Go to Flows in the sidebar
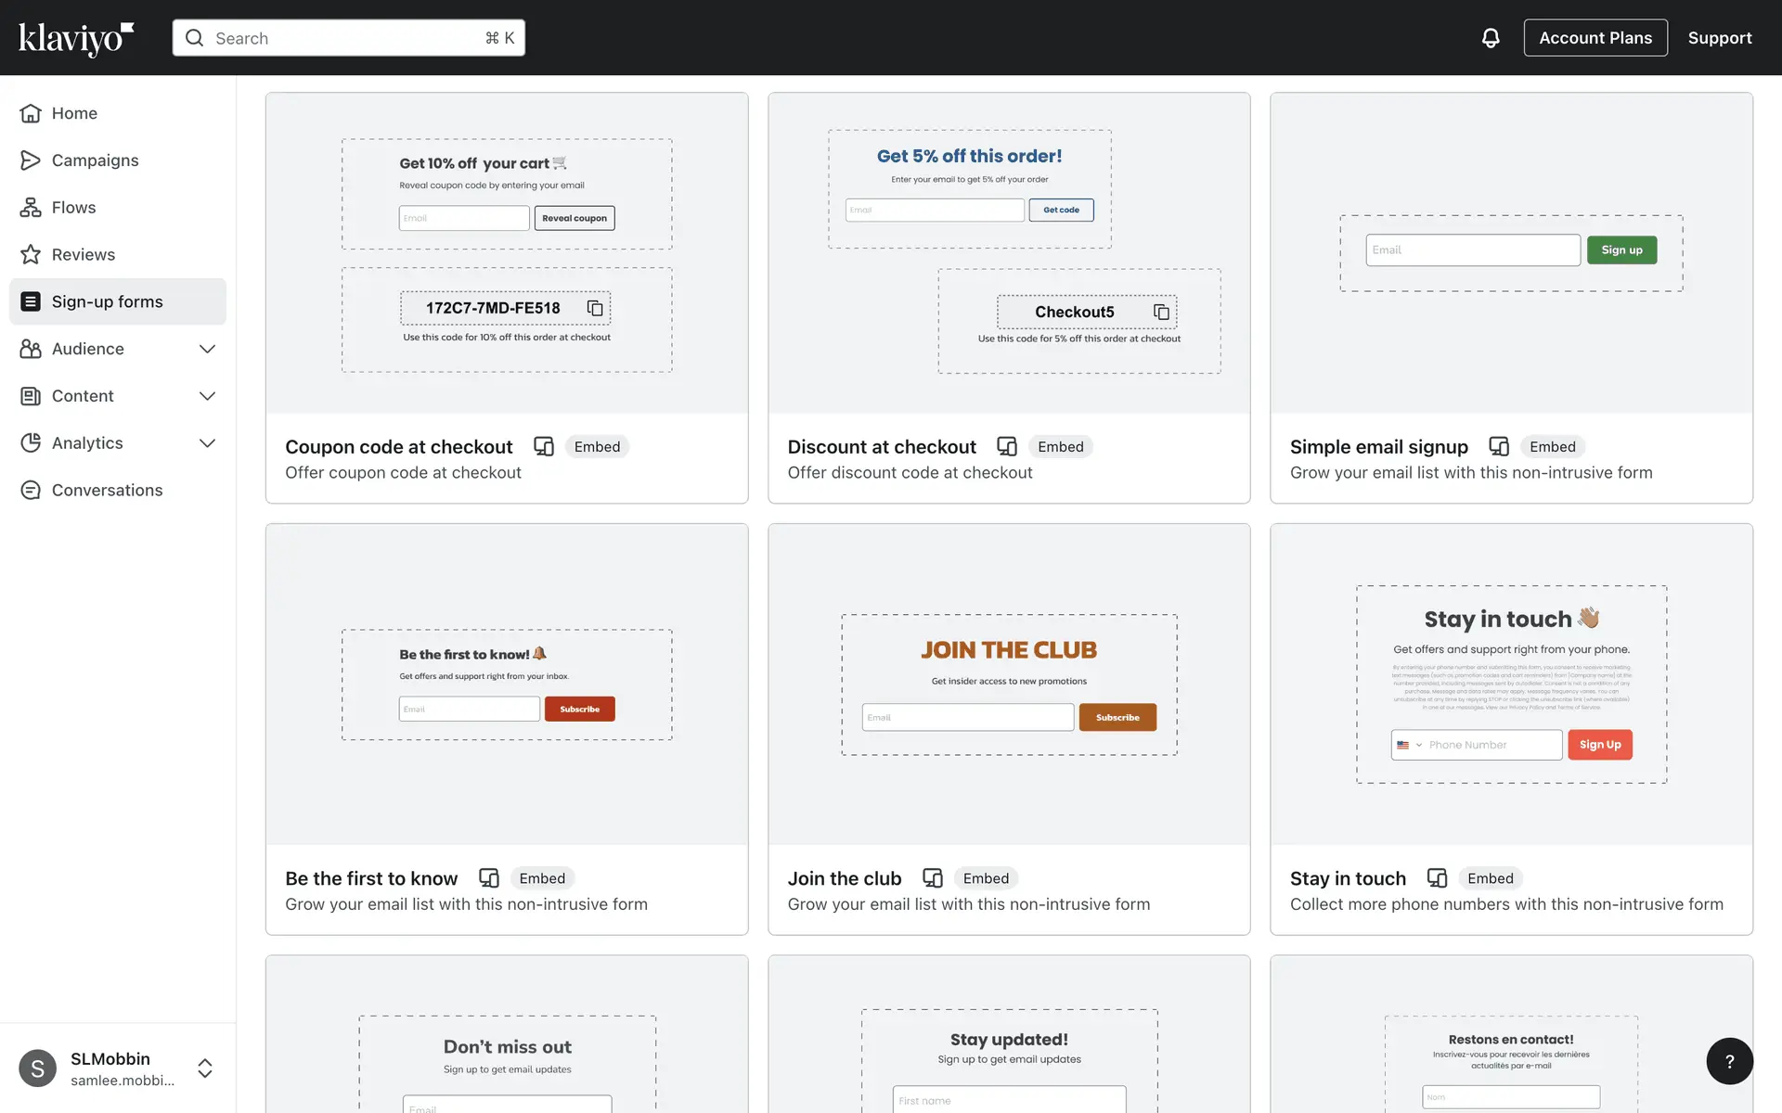This screenshot has width=1782, height=1113. [x=73, y=208]
